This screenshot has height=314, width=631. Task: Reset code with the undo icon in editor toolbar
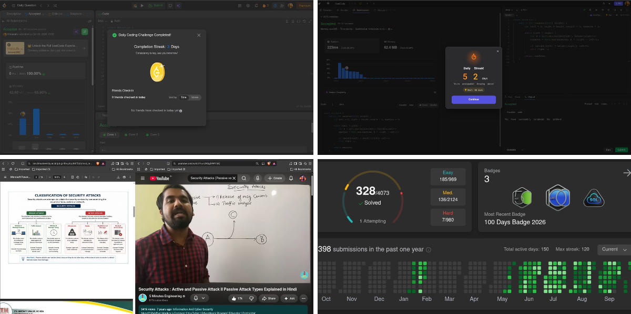[x=304, y=22]
